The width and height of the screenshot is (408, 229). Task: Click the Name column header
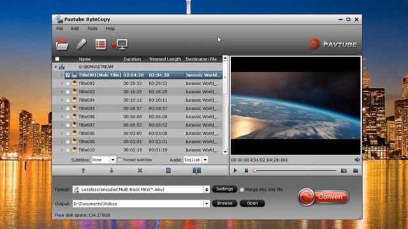pyautogui.click(x=85, y=59)
